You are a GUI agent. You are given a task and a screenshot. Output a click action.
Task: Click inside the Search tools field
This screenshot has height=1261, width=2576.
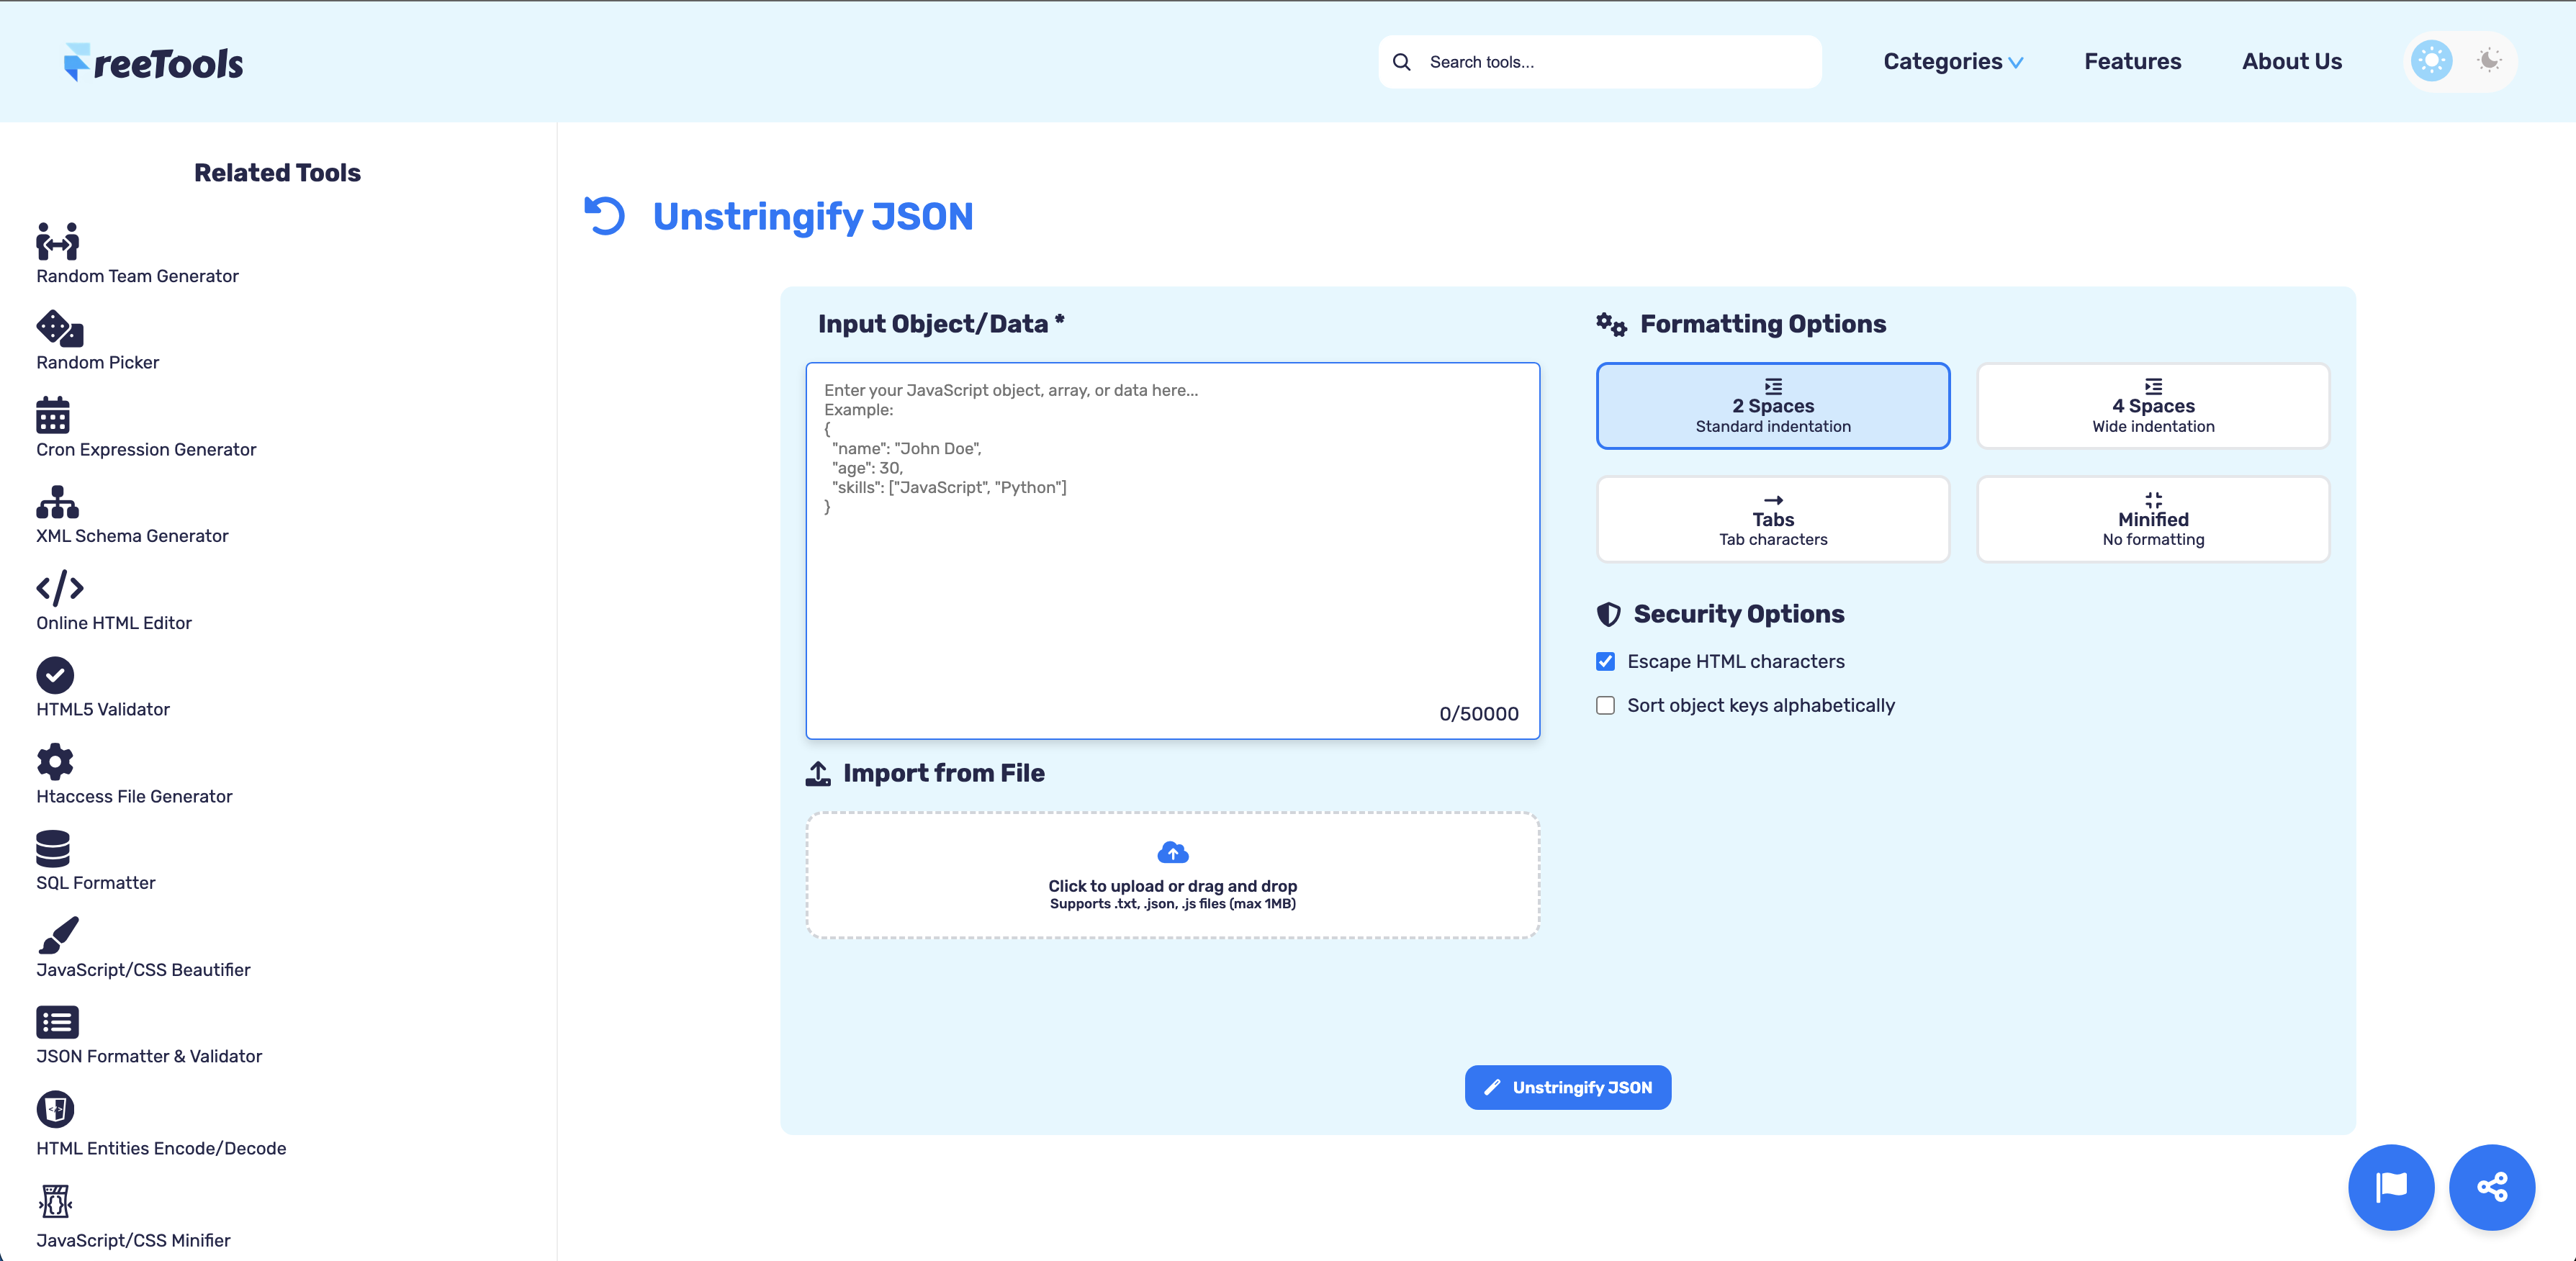coord(1600,61)
